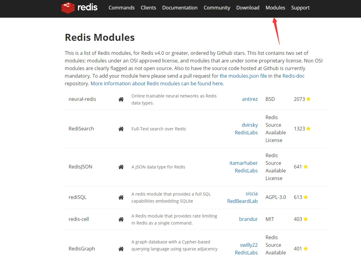This screenshot has width=361, height=255.
Task: Visit the siscia author link
Action: pyautogui.click(x=251, y=193)
